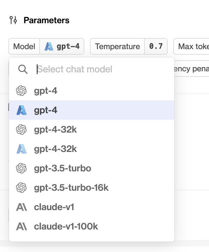
Task: Click Azure logo beside gpt-4-32k
Action: click(x=22, y=149)
